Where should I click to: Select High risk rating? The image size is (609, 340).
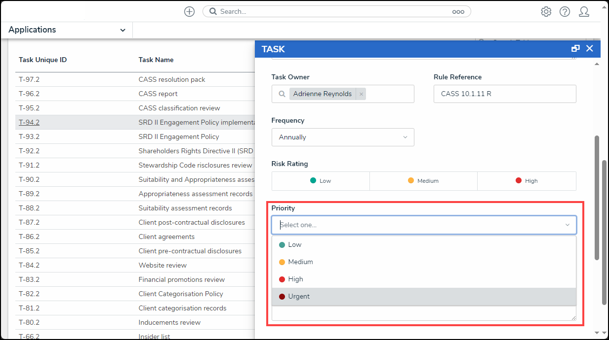527,181
